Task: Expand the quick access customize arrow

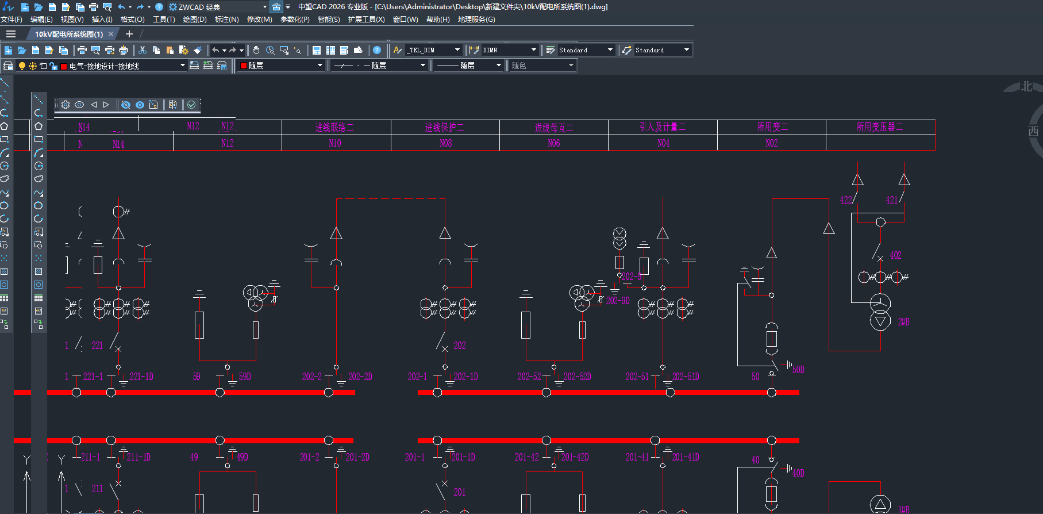Action: (288, 7)
